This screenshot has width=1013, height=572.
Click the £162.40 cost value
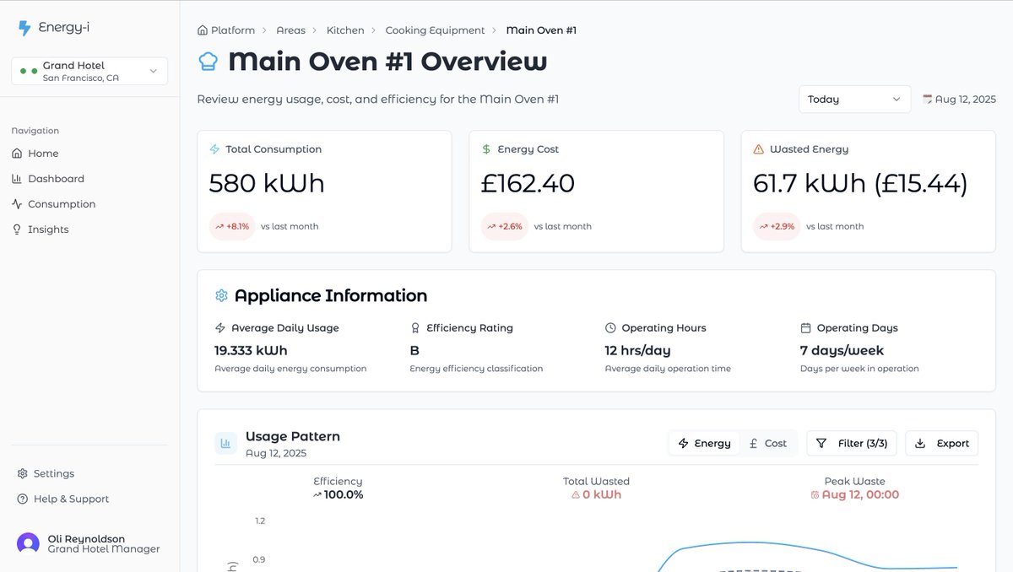tap(528, 183)
